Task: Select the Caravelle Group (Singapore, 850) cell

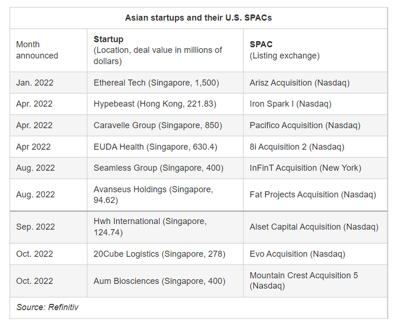Action: click(158, 125)
